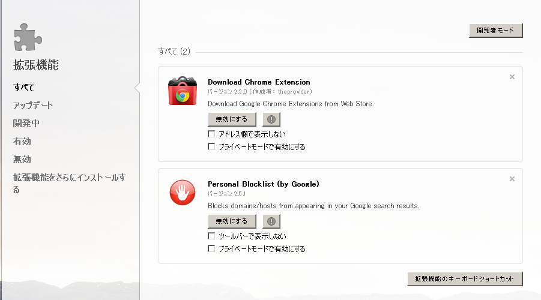Disable Download Chrome Extension with 無効にする
541x300 pixels.
(232, 119)
